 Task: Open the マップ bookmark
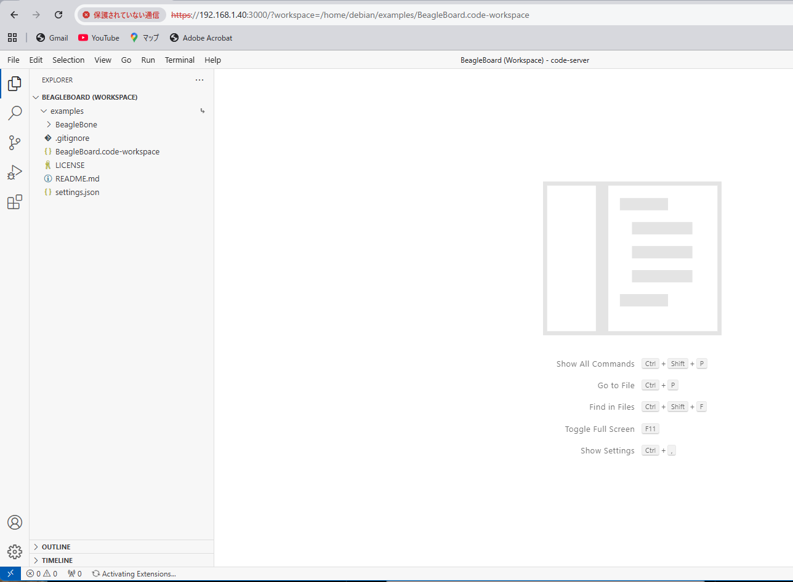click(144, 38)
